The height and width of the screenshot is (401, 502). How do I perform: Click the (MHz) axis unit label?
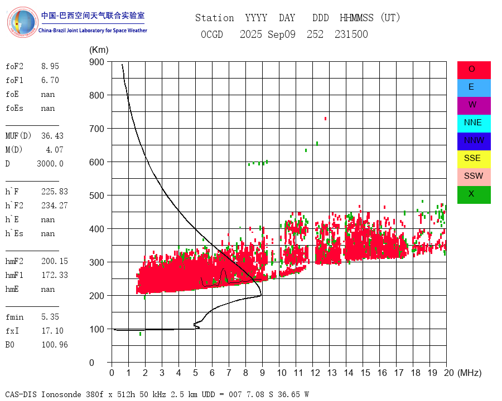tap(470, 373)
